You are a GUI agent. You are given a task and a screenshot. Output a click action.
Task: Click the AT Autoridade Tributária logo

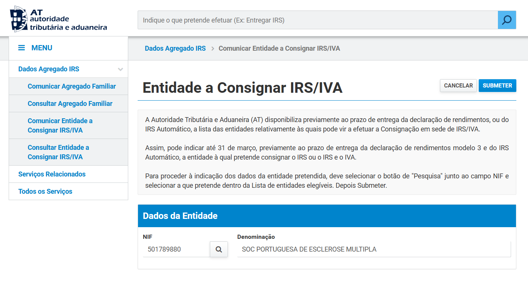tap(58, 19)
